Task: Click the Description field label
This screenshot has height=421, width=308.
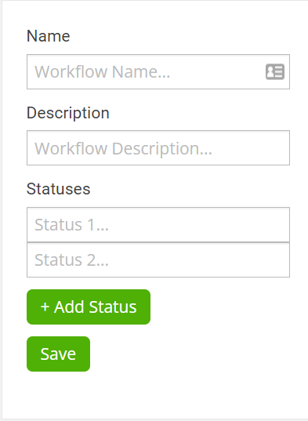Action: [x=68, y=113]
